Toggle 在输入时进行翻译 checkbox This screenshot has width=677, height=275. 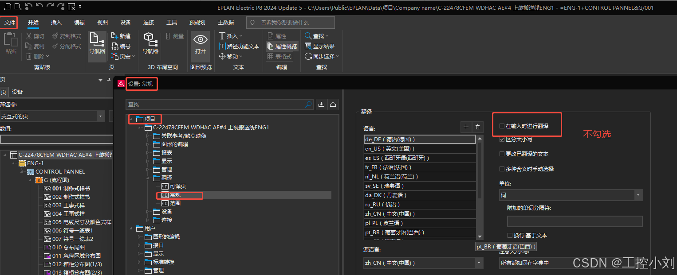point(502,126)
